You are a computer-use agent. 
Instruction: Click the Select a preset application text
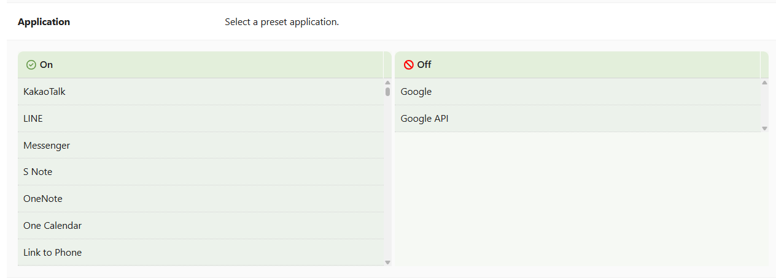point(282,22)
